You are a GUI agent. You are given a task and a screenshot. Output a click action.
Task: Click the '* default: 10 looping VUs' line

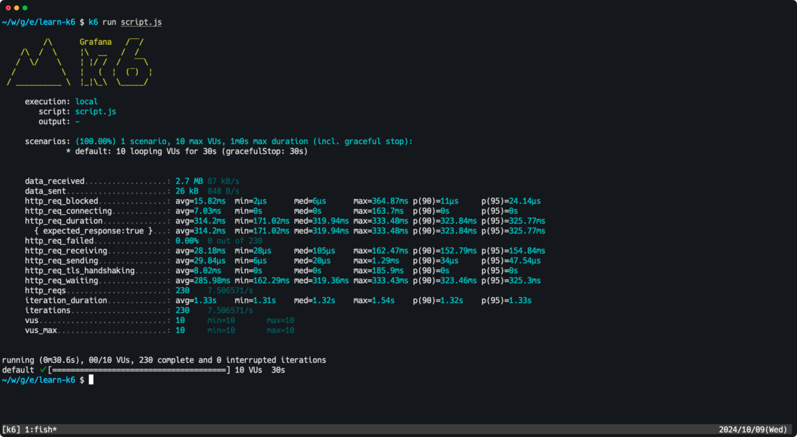[x=187, y=151]
